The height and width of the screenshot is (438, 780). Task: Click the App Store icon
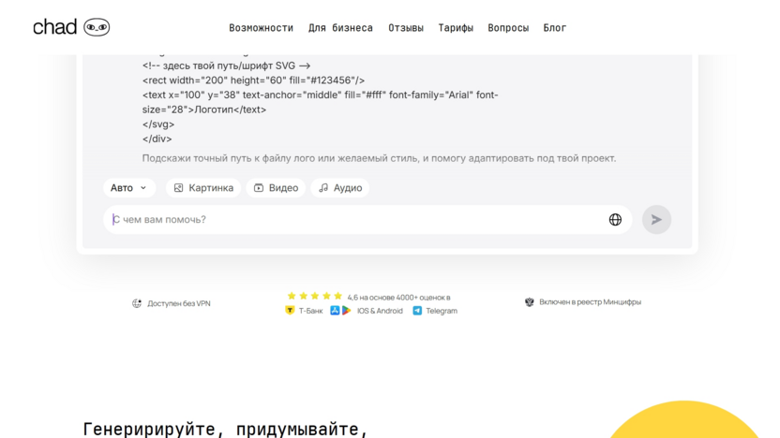coord(335,311)
